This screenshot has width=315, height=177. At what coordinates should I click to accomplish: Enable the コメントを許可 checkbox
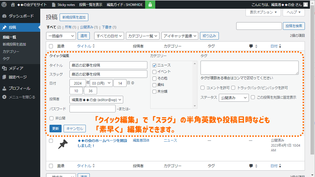(x=203, y=88)
